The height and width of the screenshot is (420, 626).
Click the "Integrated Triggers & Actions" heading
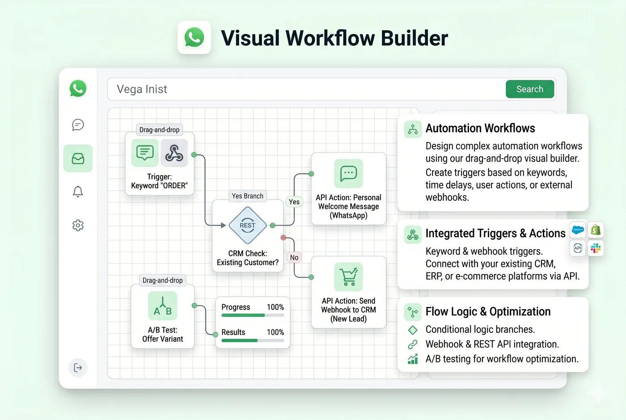(495, 233)
